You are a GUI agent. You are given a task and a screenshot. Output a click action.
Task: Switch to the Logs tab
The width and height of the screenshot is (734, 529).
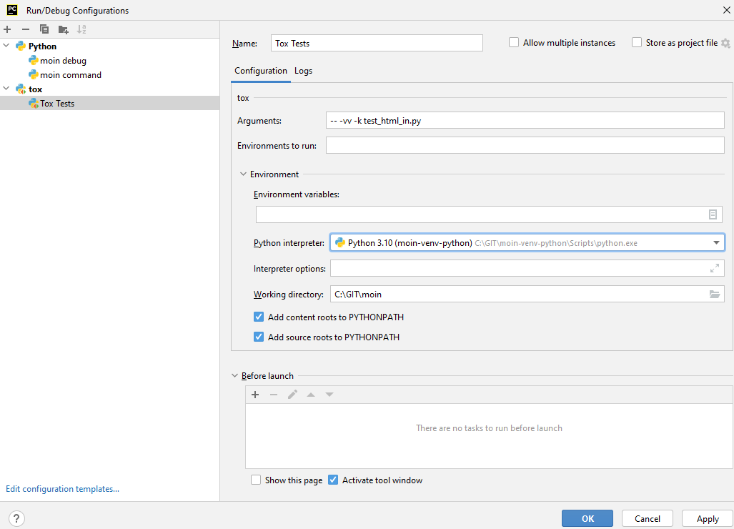(303, 71)
